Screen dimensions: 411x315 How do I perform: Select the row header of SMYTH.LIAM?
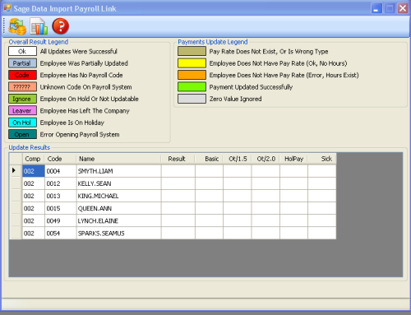[16, 171]
